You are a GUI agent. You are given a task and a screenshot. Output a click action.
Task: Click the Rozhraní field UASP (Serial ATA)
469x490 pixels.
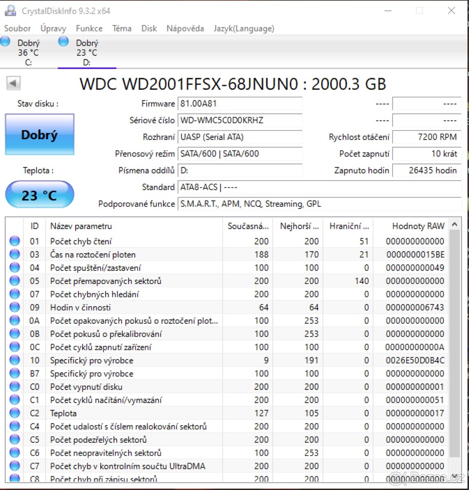240,137
